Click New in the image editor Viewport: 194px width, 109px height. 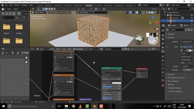point(25,53)
